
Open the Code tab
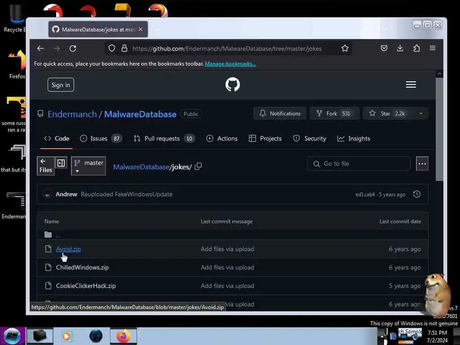click(57, 138)
